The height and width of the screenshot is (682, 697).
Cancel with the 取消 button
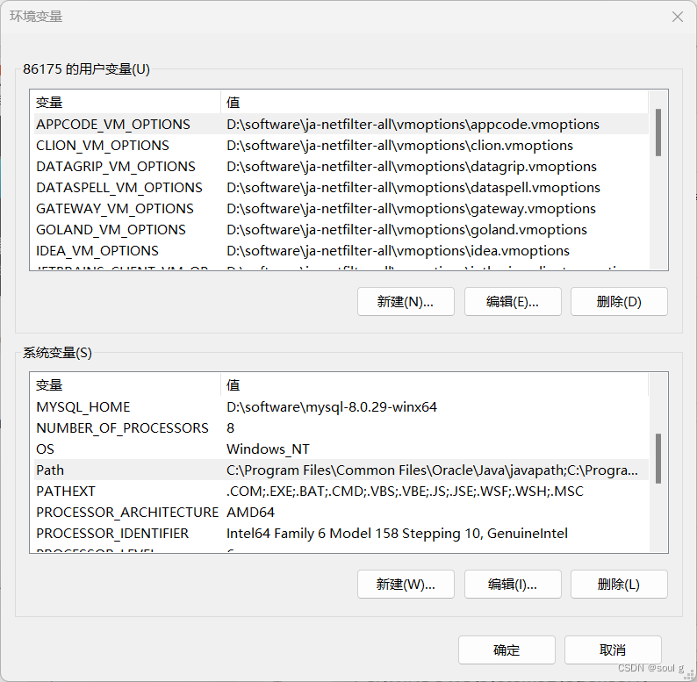[x=613, y=650]
